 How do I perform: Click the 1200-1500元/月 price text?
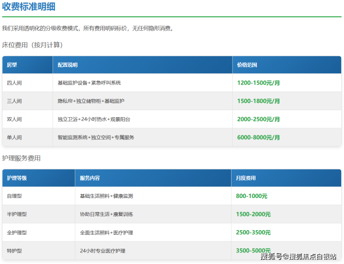click(258, 83)
